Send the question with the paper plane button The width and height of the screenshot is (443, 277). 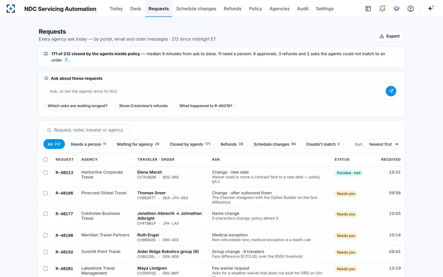point(391,91)
